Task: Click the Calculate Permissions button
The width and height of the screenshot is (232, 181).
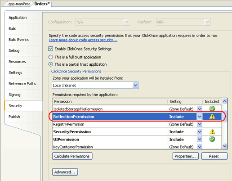Action: [x=72, y=156]
